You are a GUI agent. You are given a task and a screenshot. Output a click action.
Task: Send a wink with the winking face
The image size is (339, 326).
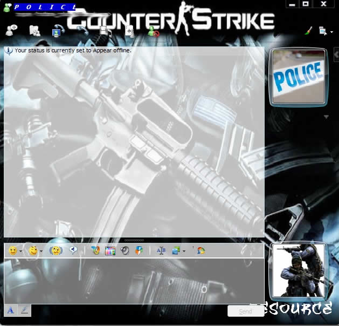(x=33, y=250)
